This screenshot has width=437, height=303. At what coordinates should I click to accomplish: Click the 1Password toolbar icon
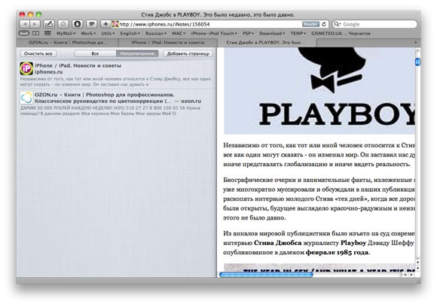pos(91,24)
